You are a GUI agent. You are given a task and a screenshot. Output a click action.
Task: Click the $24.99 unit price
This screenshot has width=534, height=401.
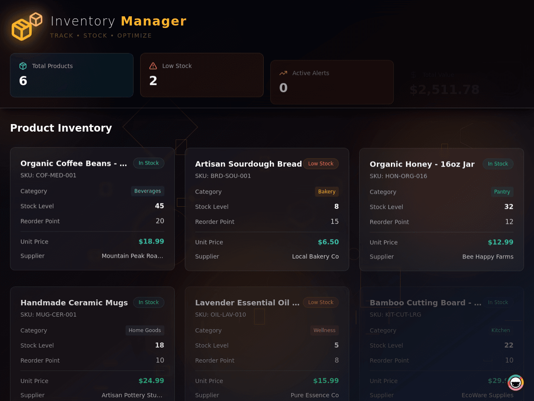151,381
